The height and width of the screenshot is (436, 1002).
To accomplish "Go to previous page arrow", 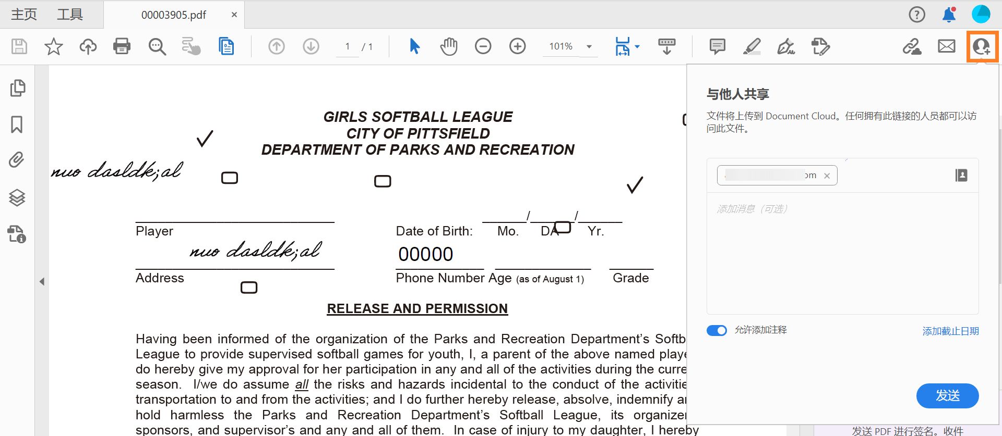I will click(x=277, y=46).
